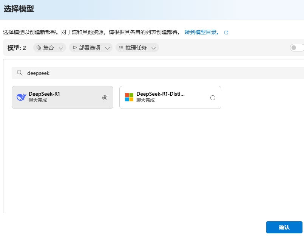The image size is (304, 236).
Task: Click the DeepSeek-R1-Disti... model name text
Action: coord(160,94)
